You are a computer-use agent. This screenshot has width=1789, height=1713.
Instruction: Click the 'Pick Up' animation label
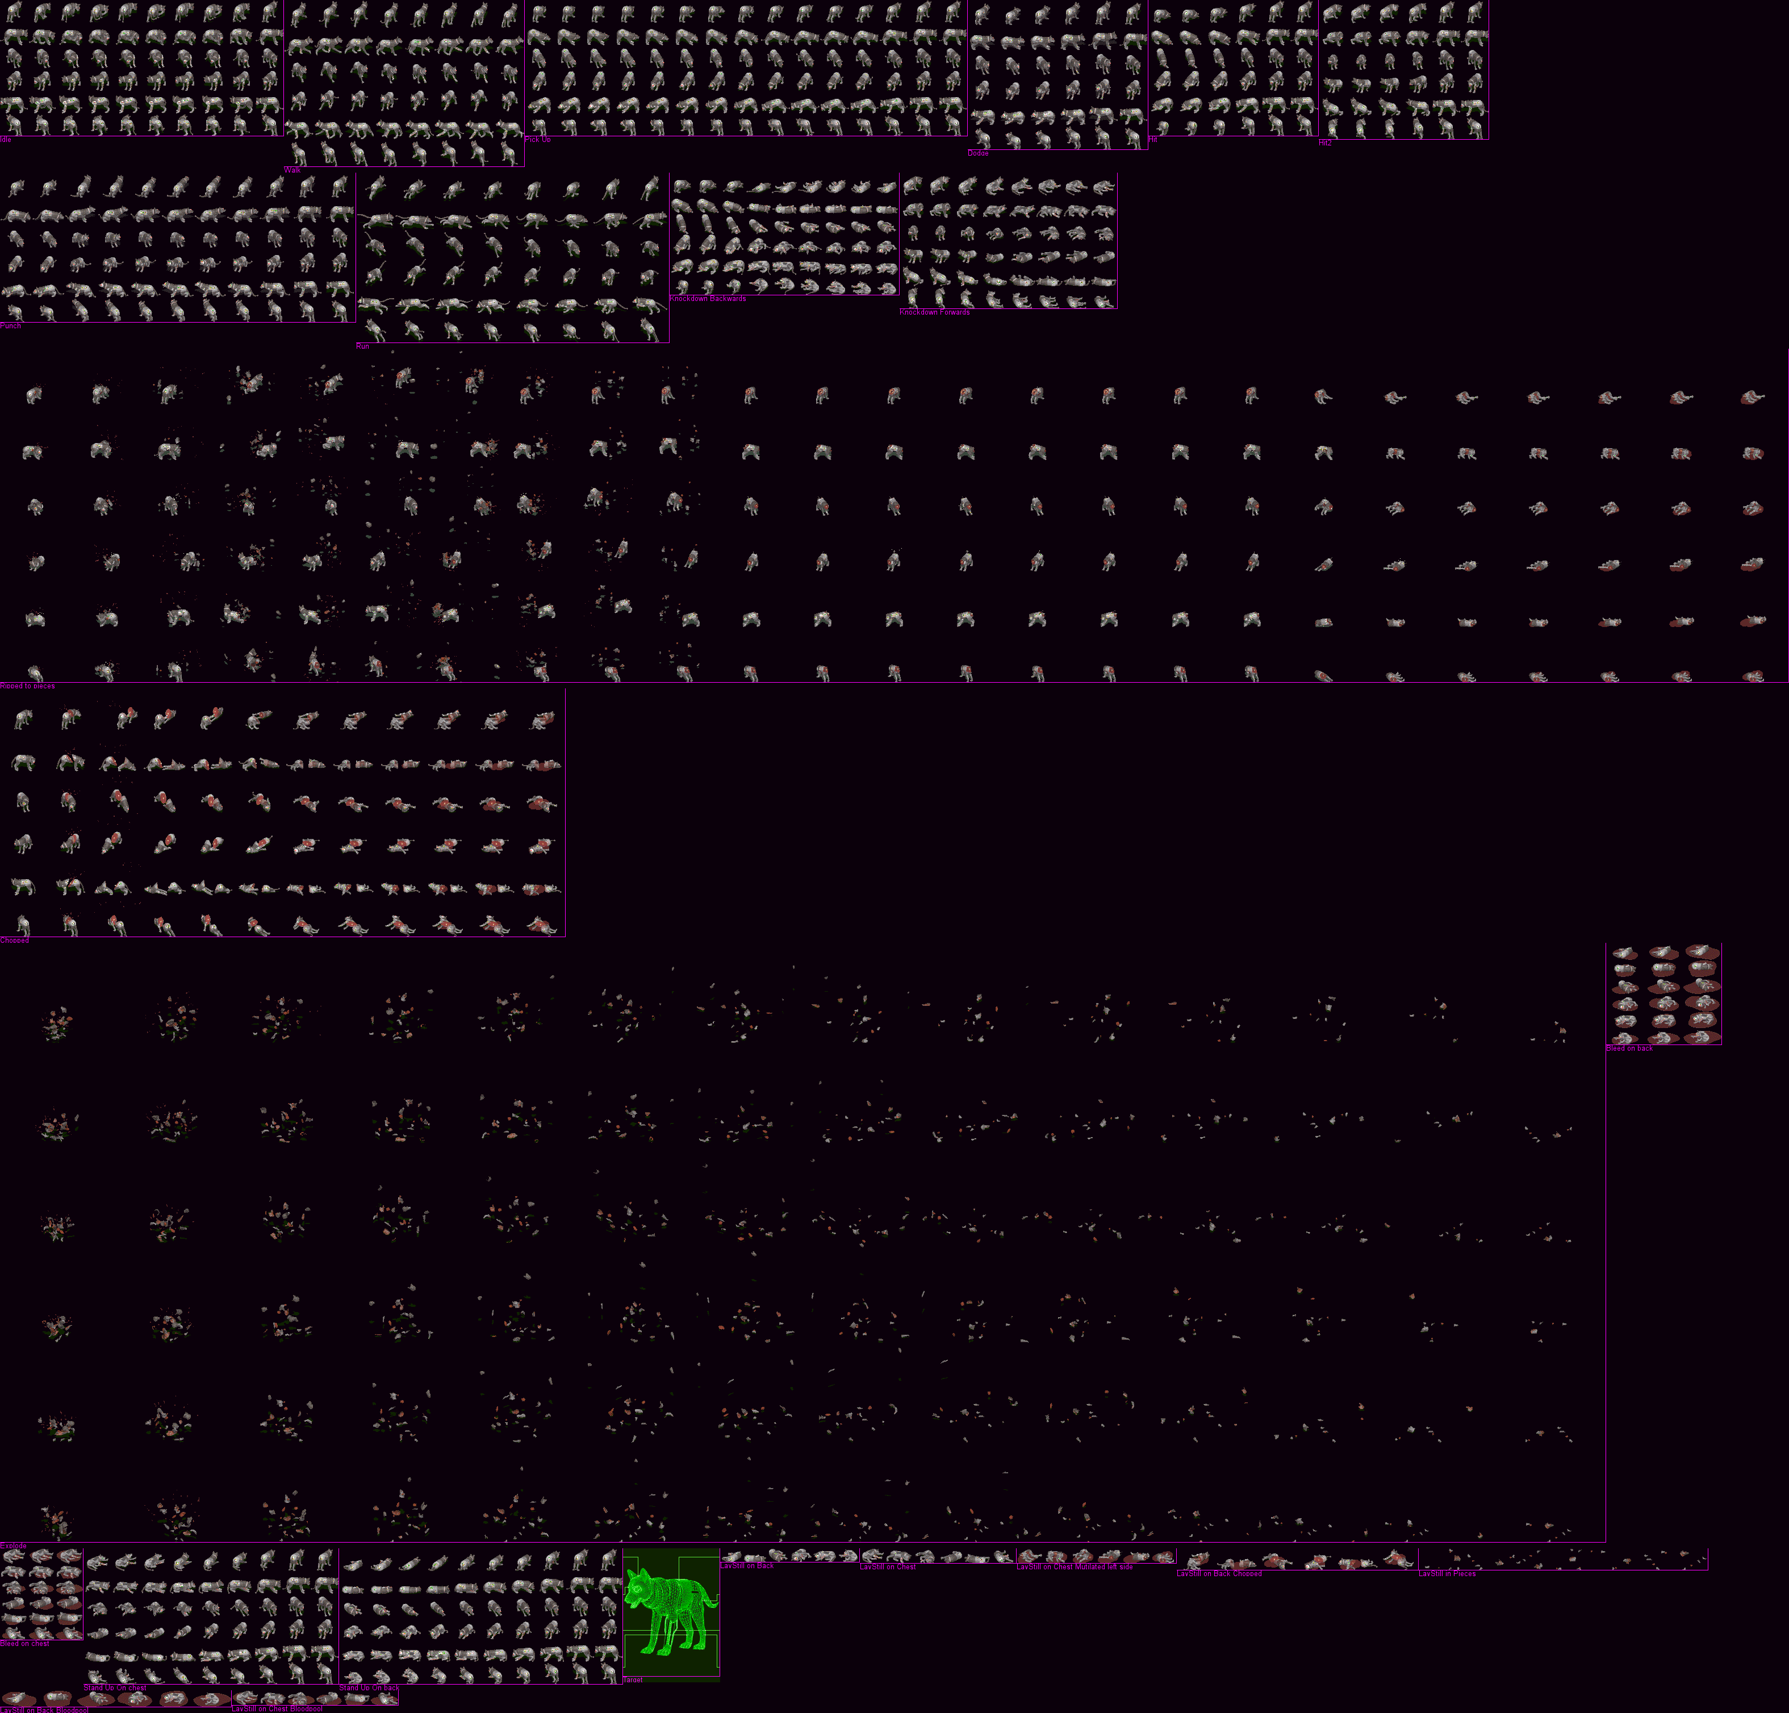(x=538, y=140)
